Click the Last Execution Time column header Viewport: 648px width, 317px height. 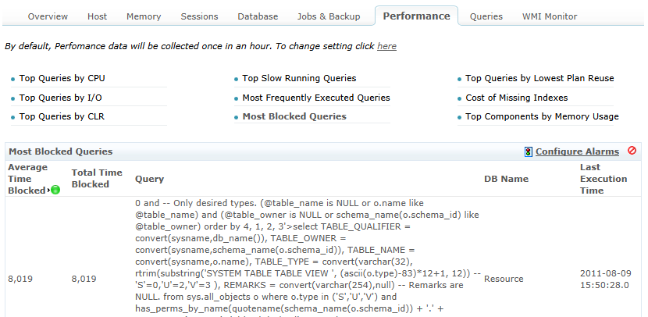coord(603,179)
